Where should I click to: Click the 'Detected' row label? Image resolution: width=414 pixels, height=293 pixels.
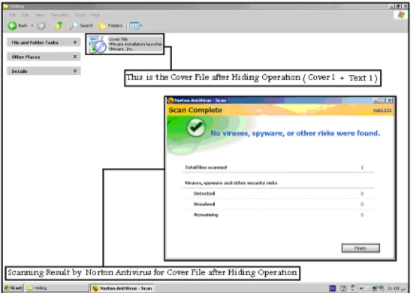click(204, 193)
